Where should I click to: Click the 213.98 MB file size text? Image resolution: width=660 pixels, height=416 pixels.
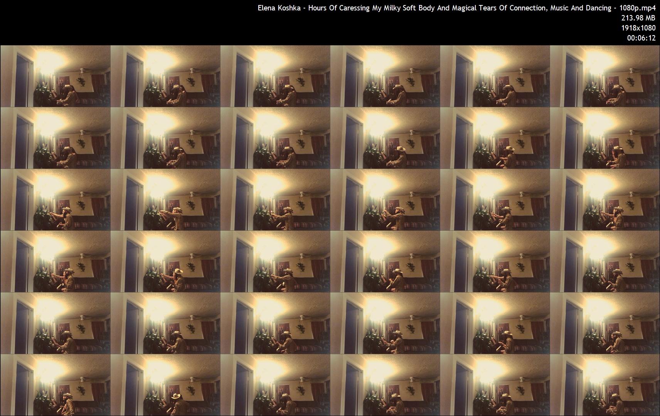[x=638, y=18]
